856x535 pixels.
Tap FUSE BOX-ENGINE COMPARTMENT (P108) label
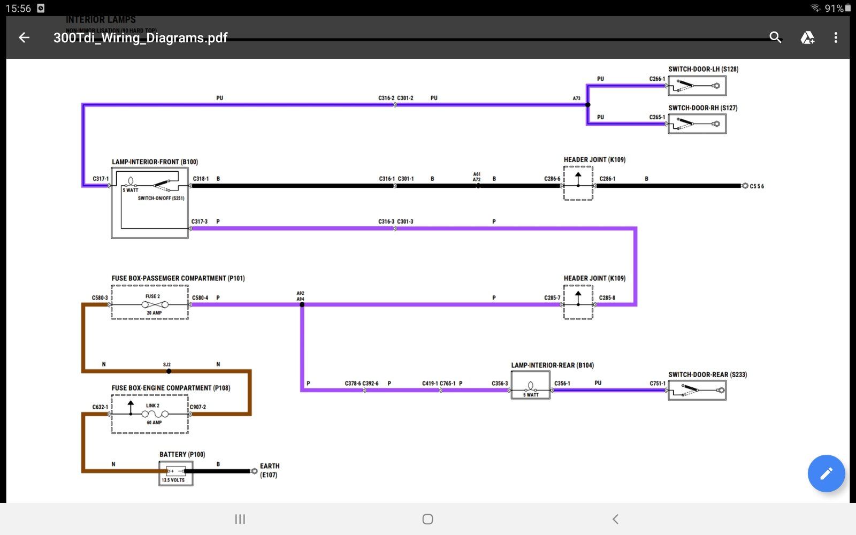point(171,388)
